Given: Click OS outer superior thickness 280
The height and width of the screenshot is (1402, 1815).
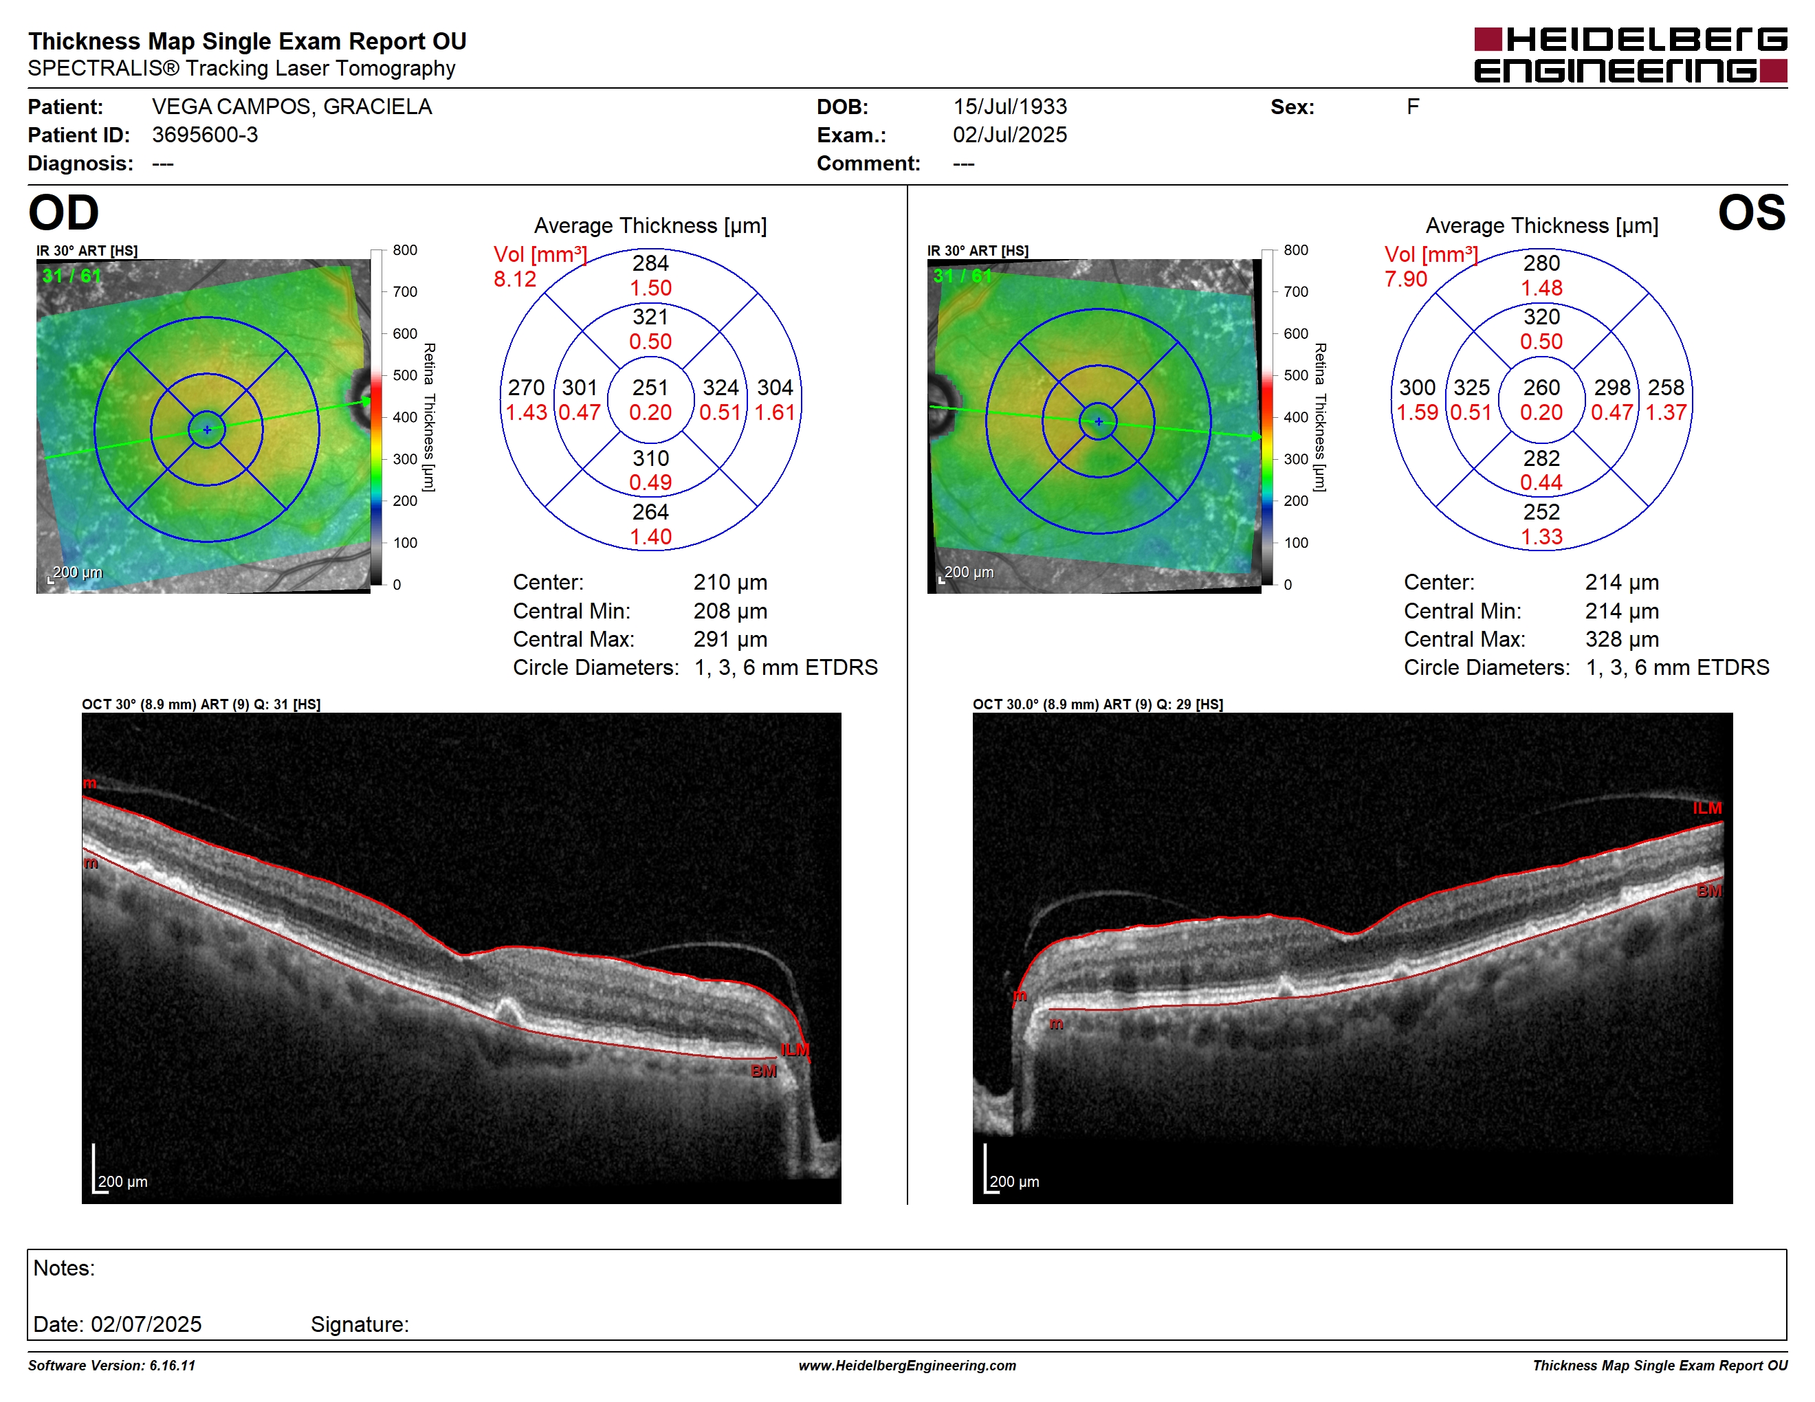Looking at the screenshot, I should [x=1541, y=263].
